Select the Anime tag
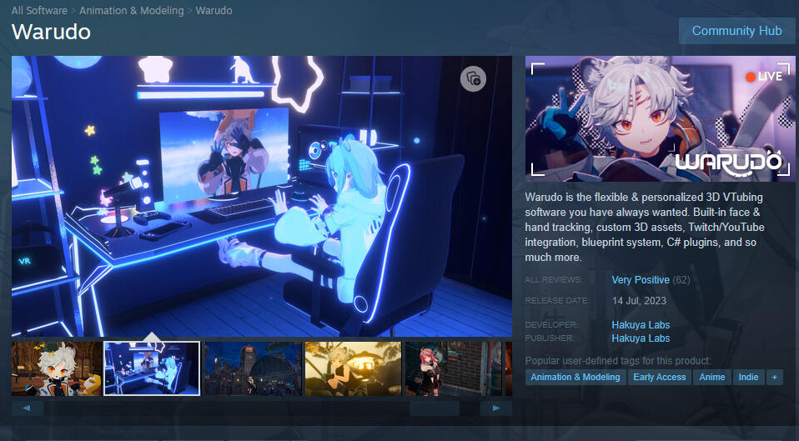799x441 pixels. coord(711,377)
